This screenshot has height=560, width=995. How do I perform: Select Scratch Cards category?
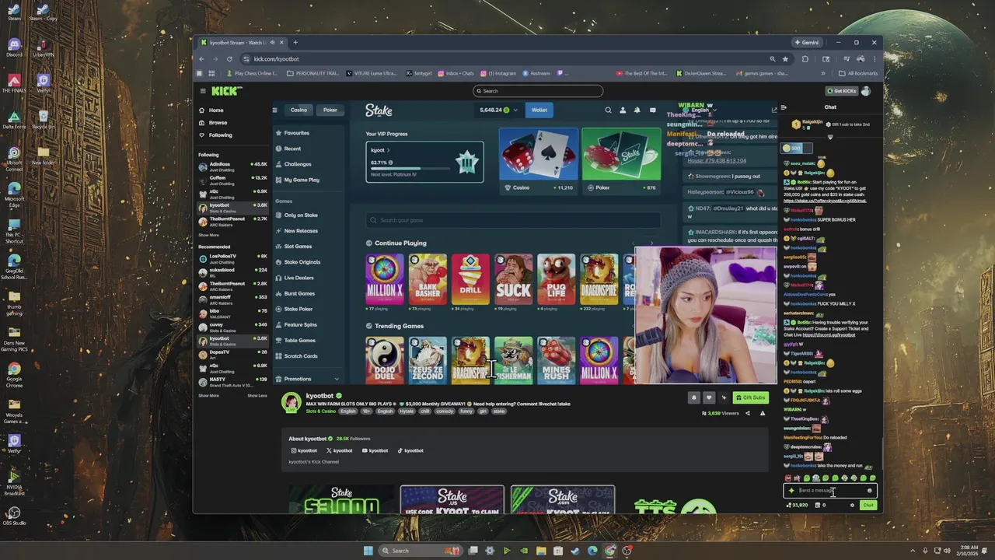click(x=301, y=356)
